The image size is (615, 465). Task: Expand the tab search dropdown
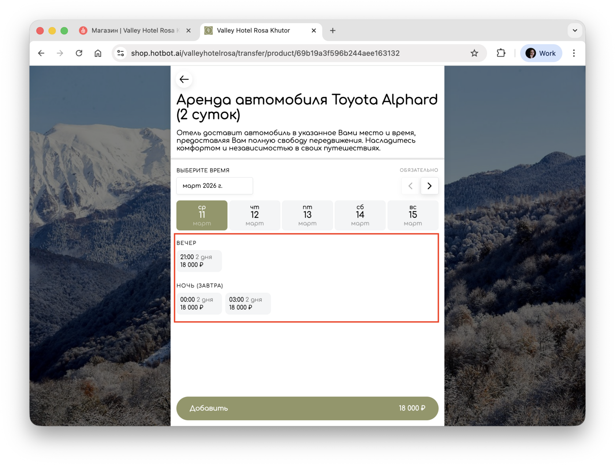(x=575, y=31)
